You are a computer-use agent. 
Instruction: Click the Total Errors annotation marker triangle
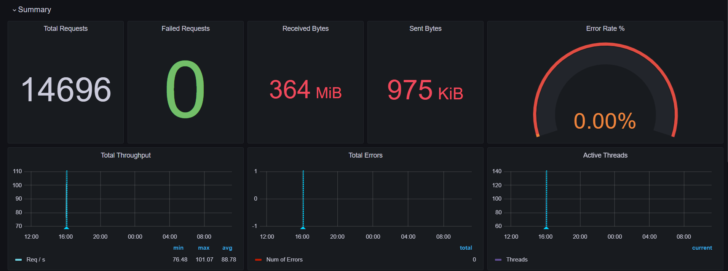[x=303, y=228]
